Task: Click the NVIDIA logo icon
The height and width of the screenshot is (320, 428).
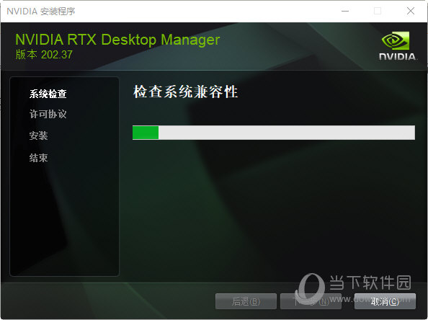Action: [x=398, y=46]
